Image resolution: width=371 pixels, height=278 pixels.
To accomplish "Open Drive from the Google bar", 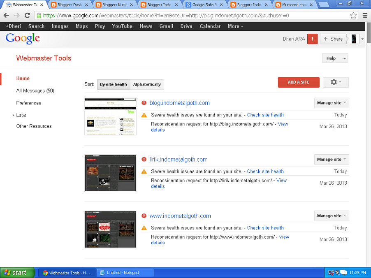I will [186, 26].
